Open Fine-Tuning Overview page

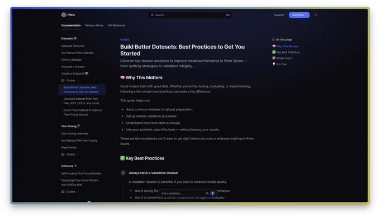[75, 134]
